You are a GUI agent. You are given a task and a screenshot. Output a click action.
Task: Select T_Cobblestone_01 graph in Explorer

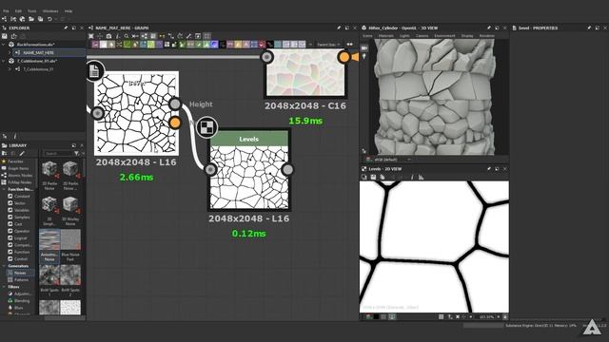[x=38, y=69]
